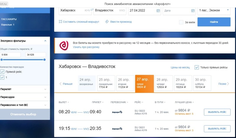236x138 pixels.
Task: Select 26 апр. вторник date tab
Action: (125, 83)
